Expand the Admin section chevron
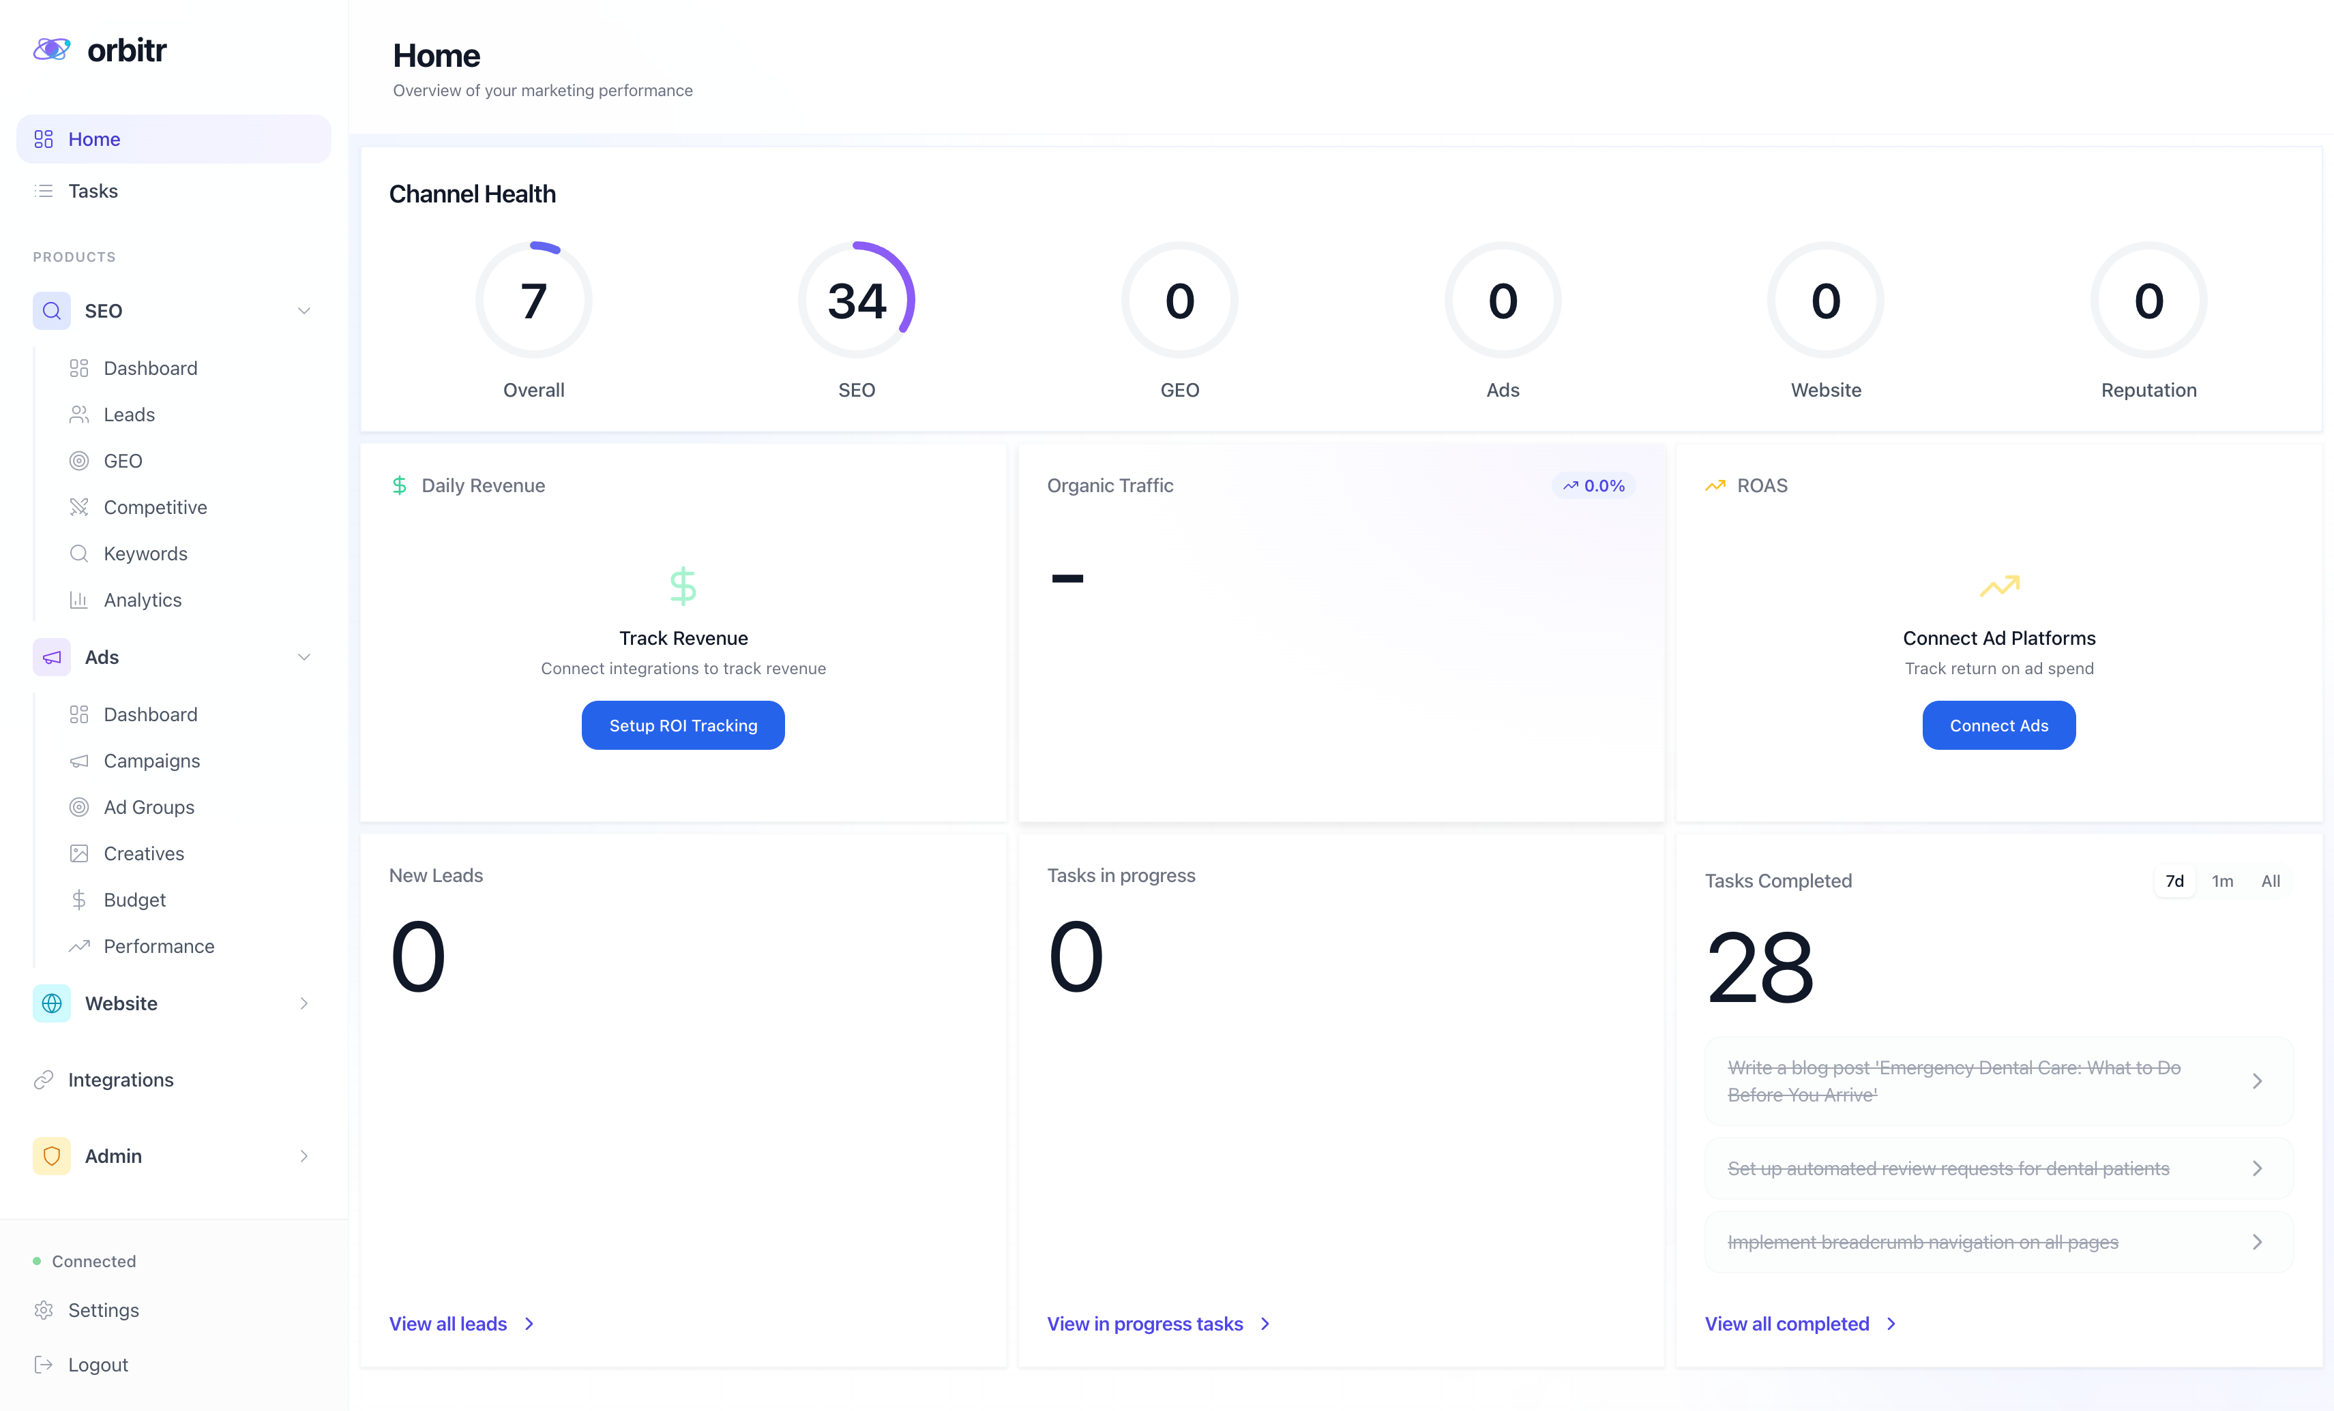2334x1411 pixels. coord(304,1155)
